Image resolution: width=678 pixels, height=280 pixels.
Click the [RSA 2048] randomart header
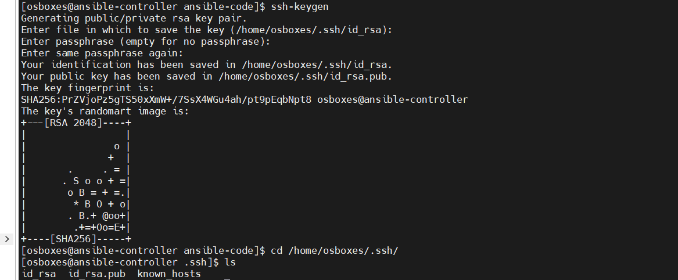point(74,123)
